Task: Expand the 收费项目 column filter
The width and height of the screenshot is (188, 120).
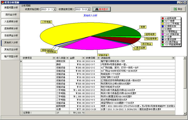Action: 54,58
